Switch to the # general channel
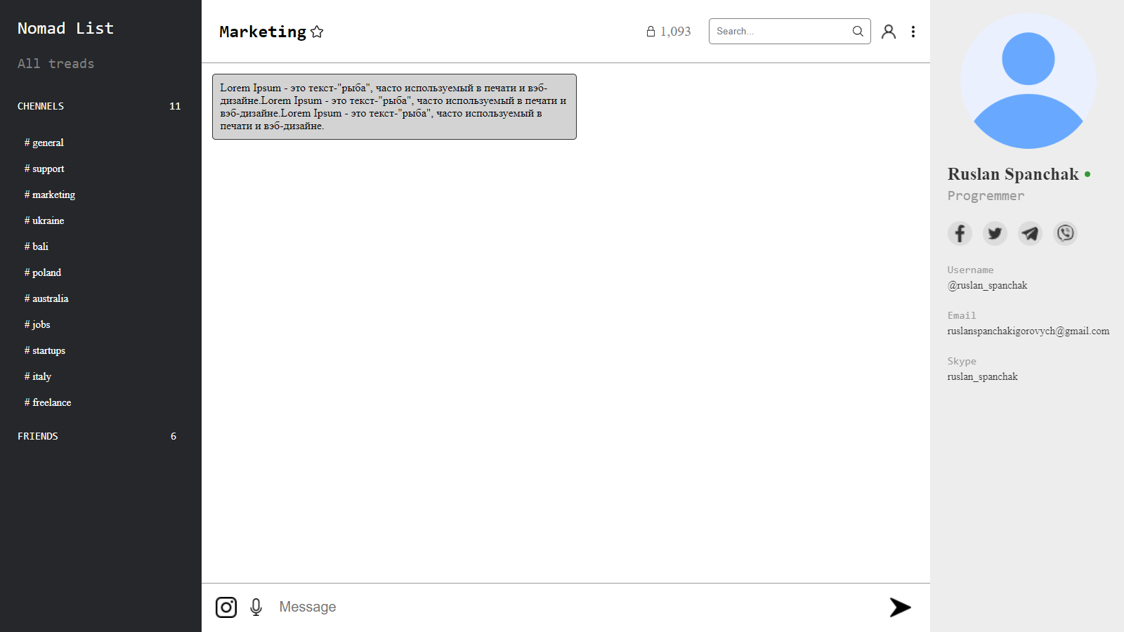This screenshot has width=1124, height=632. click(44, 143)
